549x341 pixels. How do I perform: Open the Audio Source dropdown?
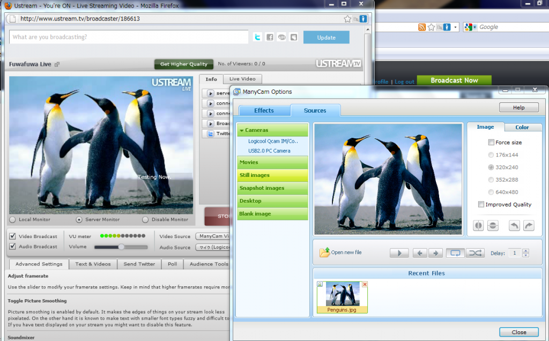pyautogui.click(x=212, y=247)
